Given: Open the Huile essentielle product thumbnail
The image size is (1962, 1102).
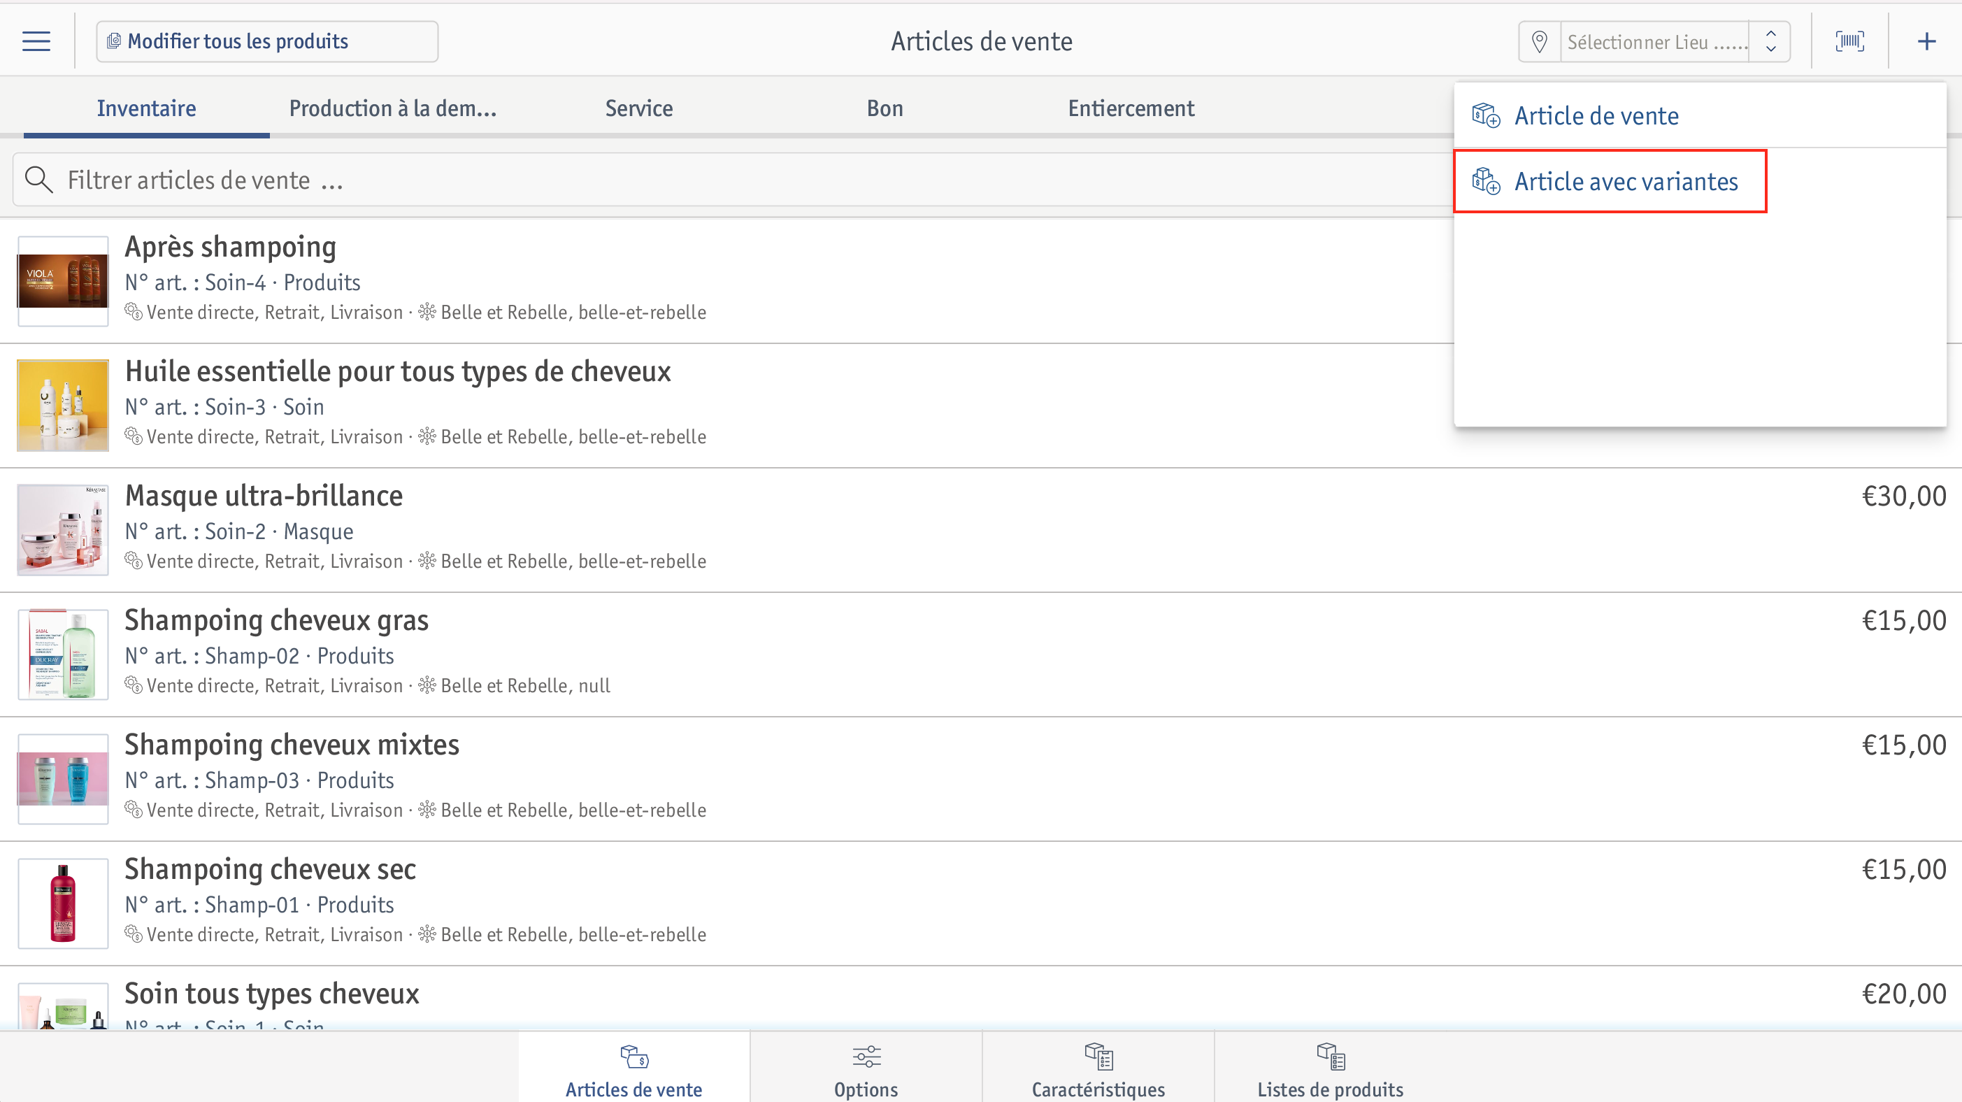Looking at the screenshot, I should coord(62,405).
